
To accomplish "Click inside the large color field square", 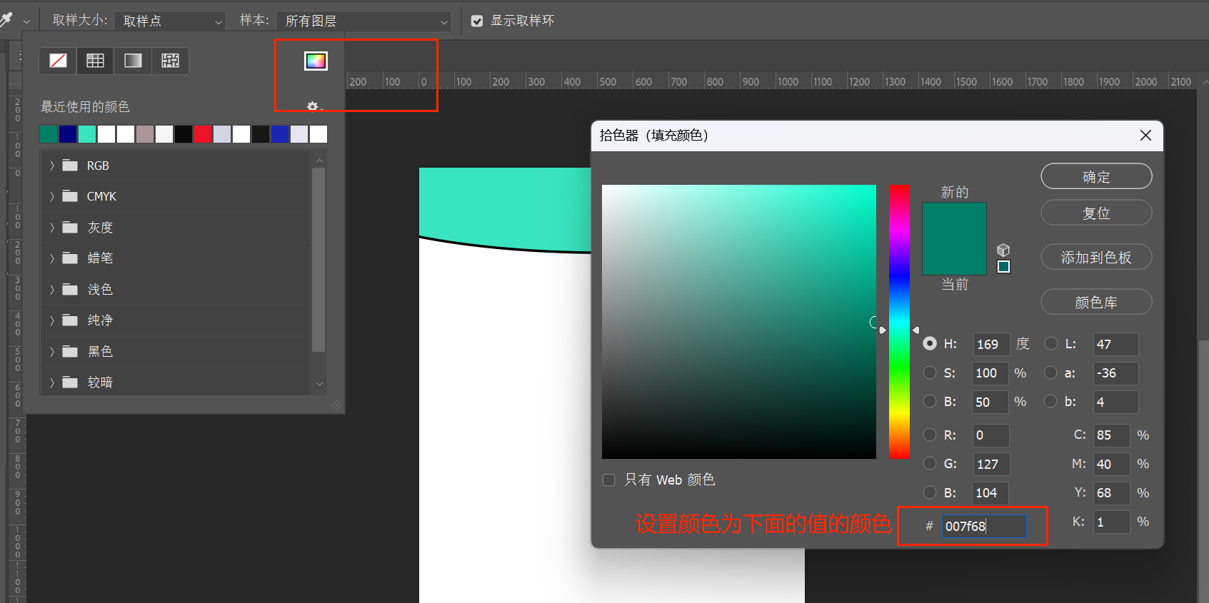I will click(739, 322).
